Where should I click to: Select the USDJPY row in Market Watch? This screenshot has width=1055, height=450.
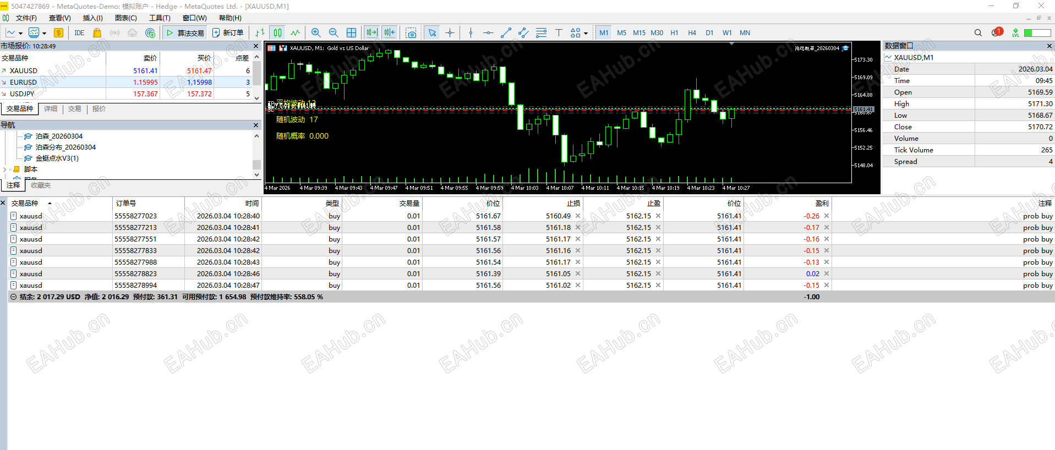tap(126, 94)
